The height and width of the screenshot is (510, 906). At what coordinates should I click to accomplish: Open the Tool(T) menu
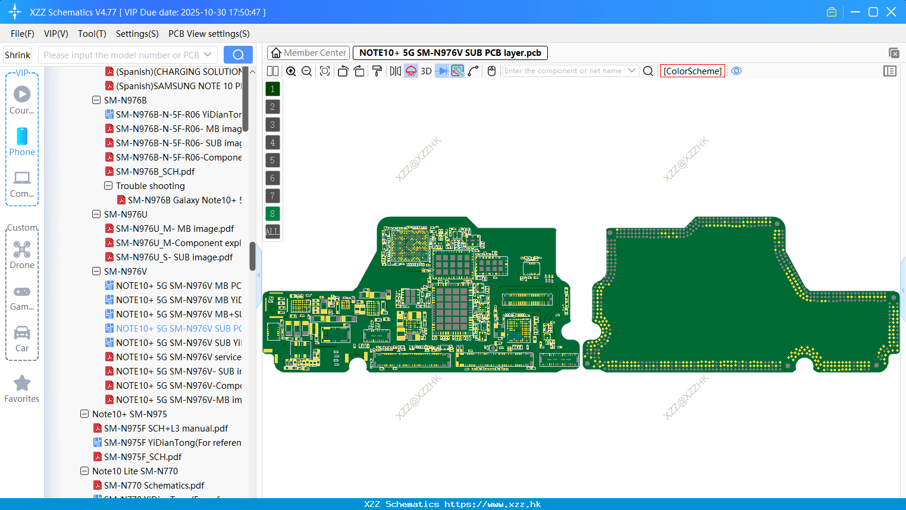coord(92,34)
